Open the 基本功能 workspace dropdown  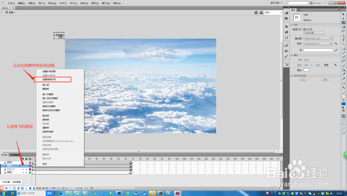coord(276,3)
